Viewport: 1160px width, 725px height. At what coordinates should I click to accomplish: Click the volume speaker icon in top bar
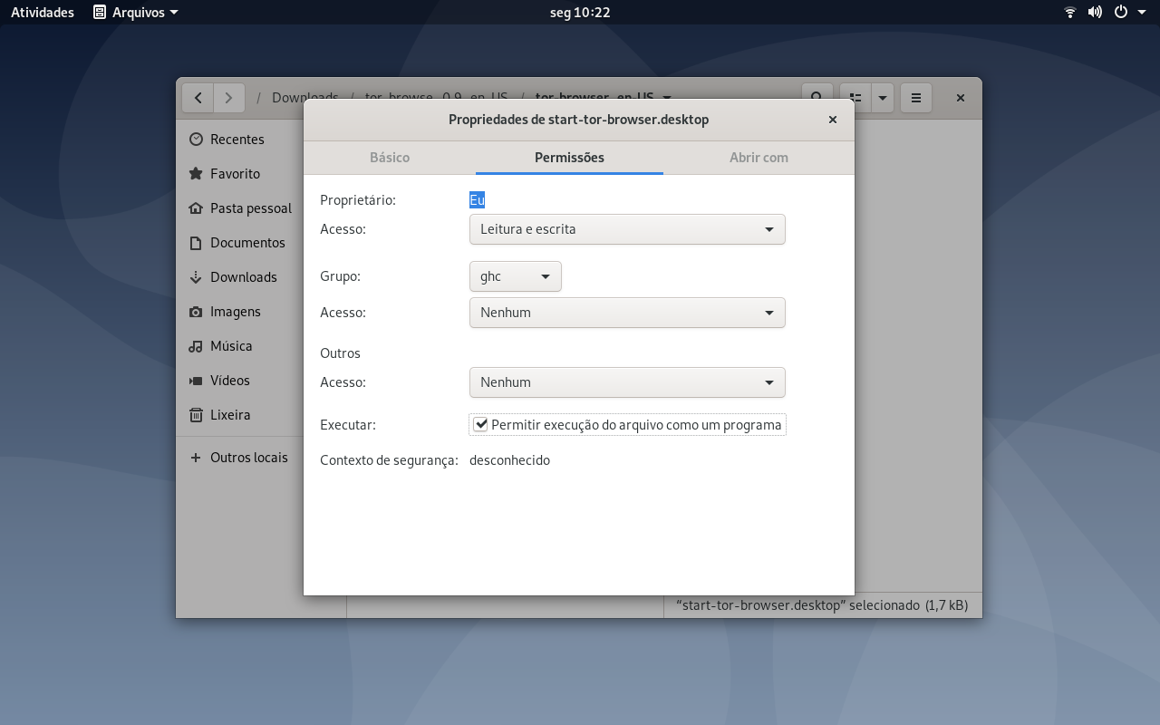[x=1095, y=13]
